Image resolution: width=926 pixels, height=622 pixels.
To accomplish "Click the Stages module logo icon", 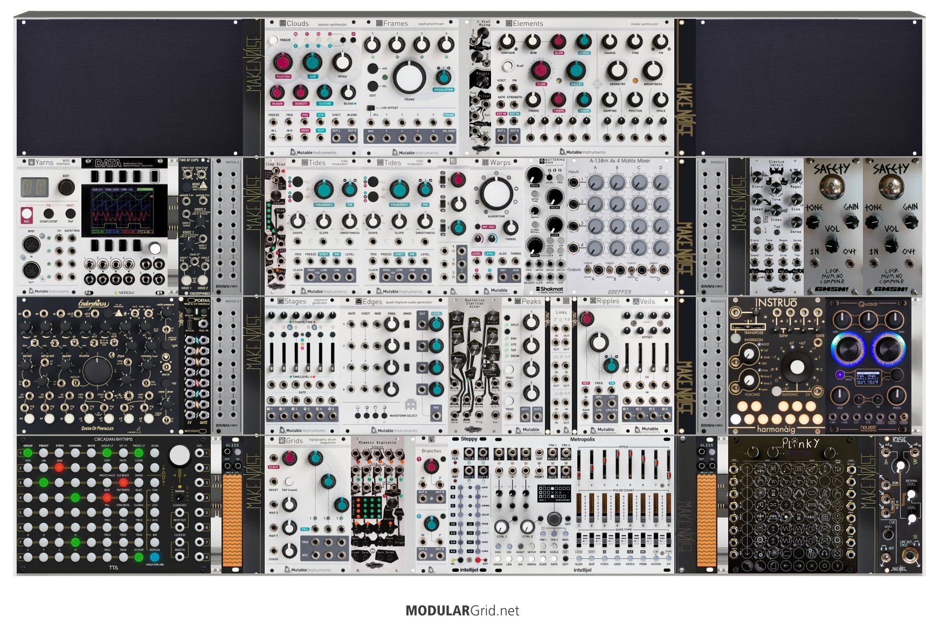I will tap(280, 301).
